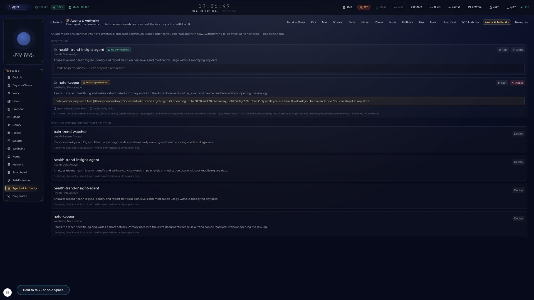Toggle TEAMS mode in top bar

(435, 7)
